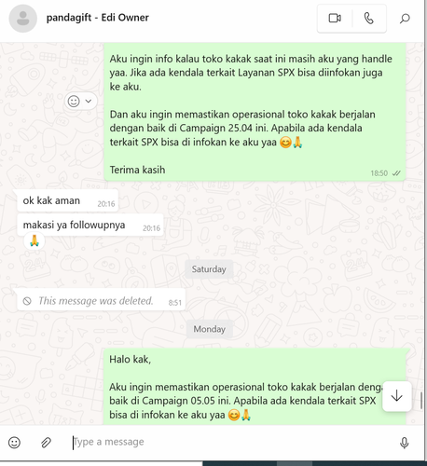Image resolution: width=427 pixels, height=466 pixels.
Task: Select the 'ok kak aman' message bubble
Action: (x=68, y=200)
